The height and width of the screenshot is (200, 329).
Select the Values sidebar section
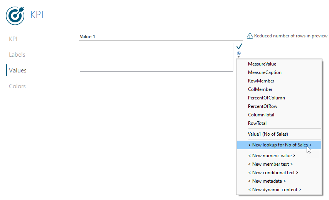click(x=18, y=71)
